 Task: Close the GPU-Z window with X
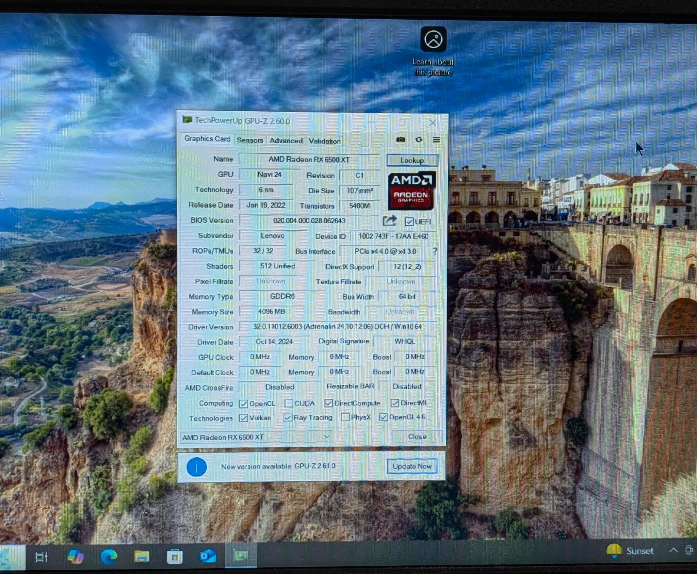coord(433,123)
